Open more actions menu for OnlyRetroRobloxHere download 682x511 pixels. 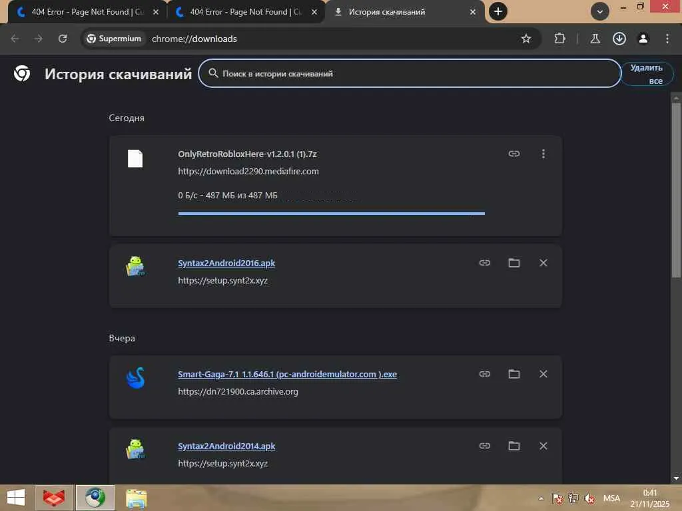coord(543,154)
